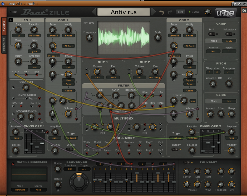Click the Transpose -12 value
Viewport: 247px width, 196px height.
pyautogui.click(x=229, y=72)
